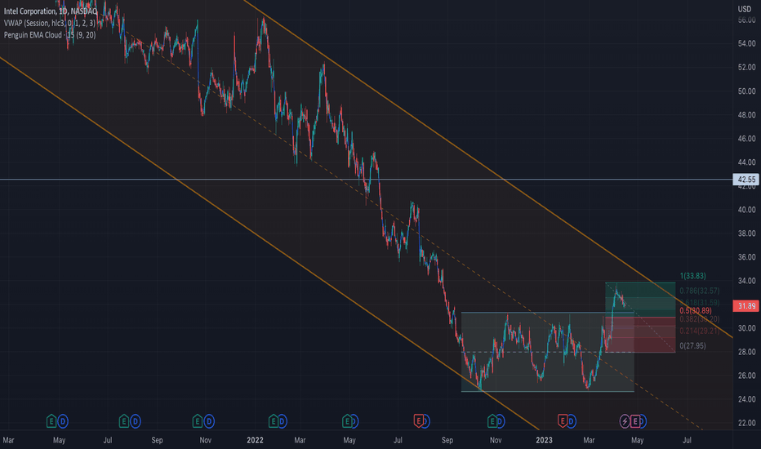Screen dimensions: 761x449
Task: Open the earnings marker near May 2021
Action: pyautogui.click(x=51, y=421)
